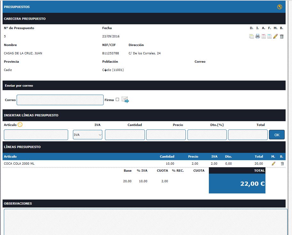Image resolution: width=292 pixels, height=235 pixels.
Task: Print the budget with the printer icon
Action: (257, 36)
